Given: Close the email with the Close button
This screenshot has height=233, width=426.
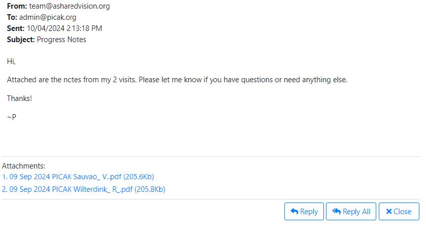Looking at the screenshot, I should point(399,212).
